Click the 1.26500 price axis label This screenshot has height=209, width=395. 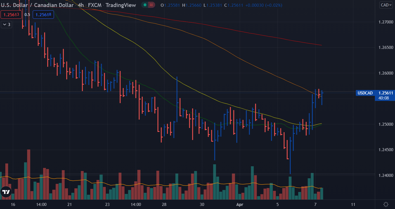pos(386,47)
